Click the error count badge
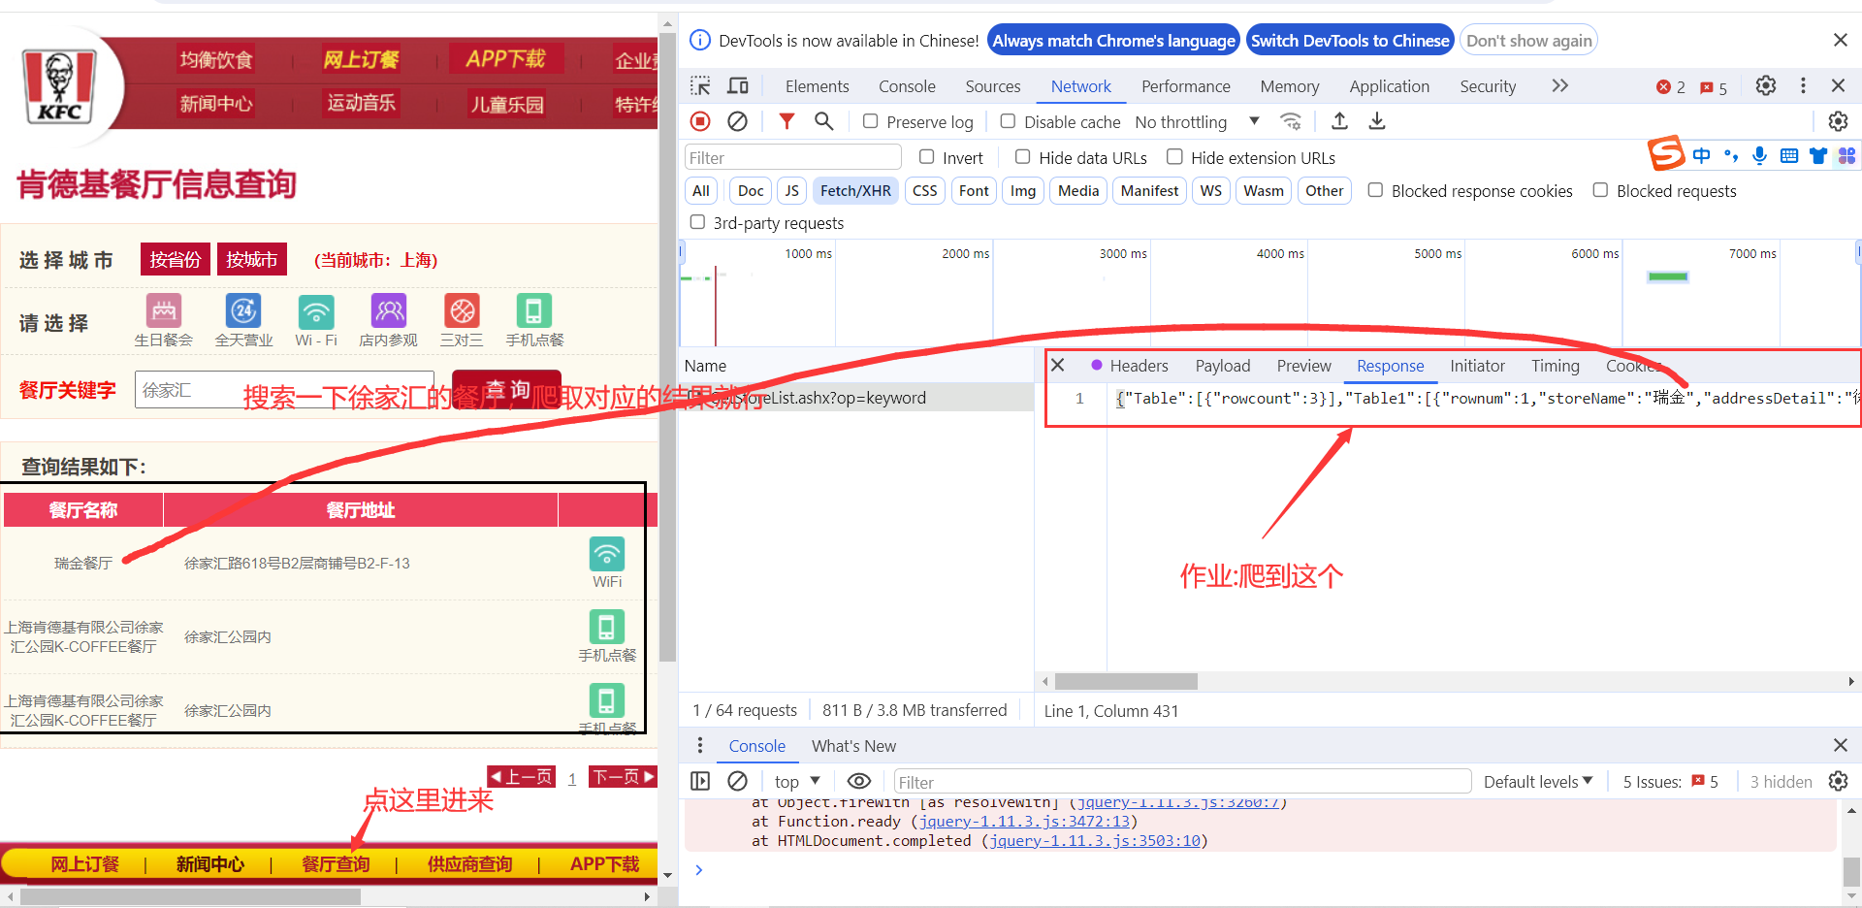Screen dimensions: 1862x908 click(x=1671, y=86)
